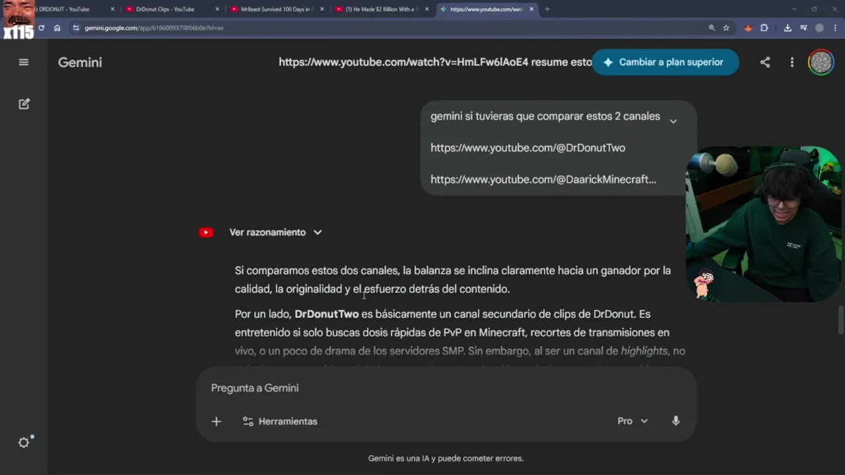Click the browser address bar URL

pyautogui.click(x=154, y=28)
